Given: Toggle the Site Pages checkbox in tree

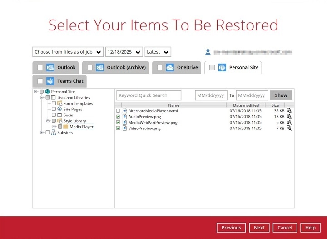Looking at the screenshot, I should coord(54,109).
